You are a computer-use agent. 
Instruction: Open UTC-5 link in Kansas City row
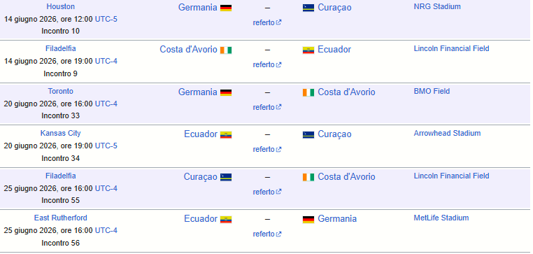coord(106,146)
